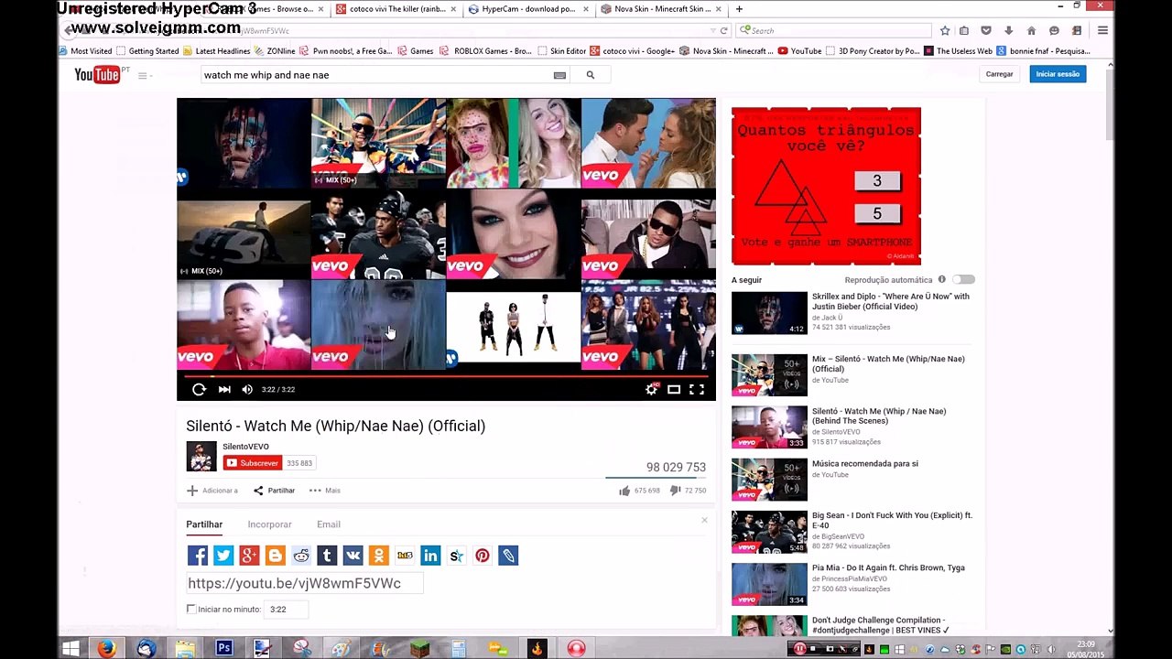Switch to the Nova Skin Minecraft browser tab
1172x659 pixels.
(660, 9)
